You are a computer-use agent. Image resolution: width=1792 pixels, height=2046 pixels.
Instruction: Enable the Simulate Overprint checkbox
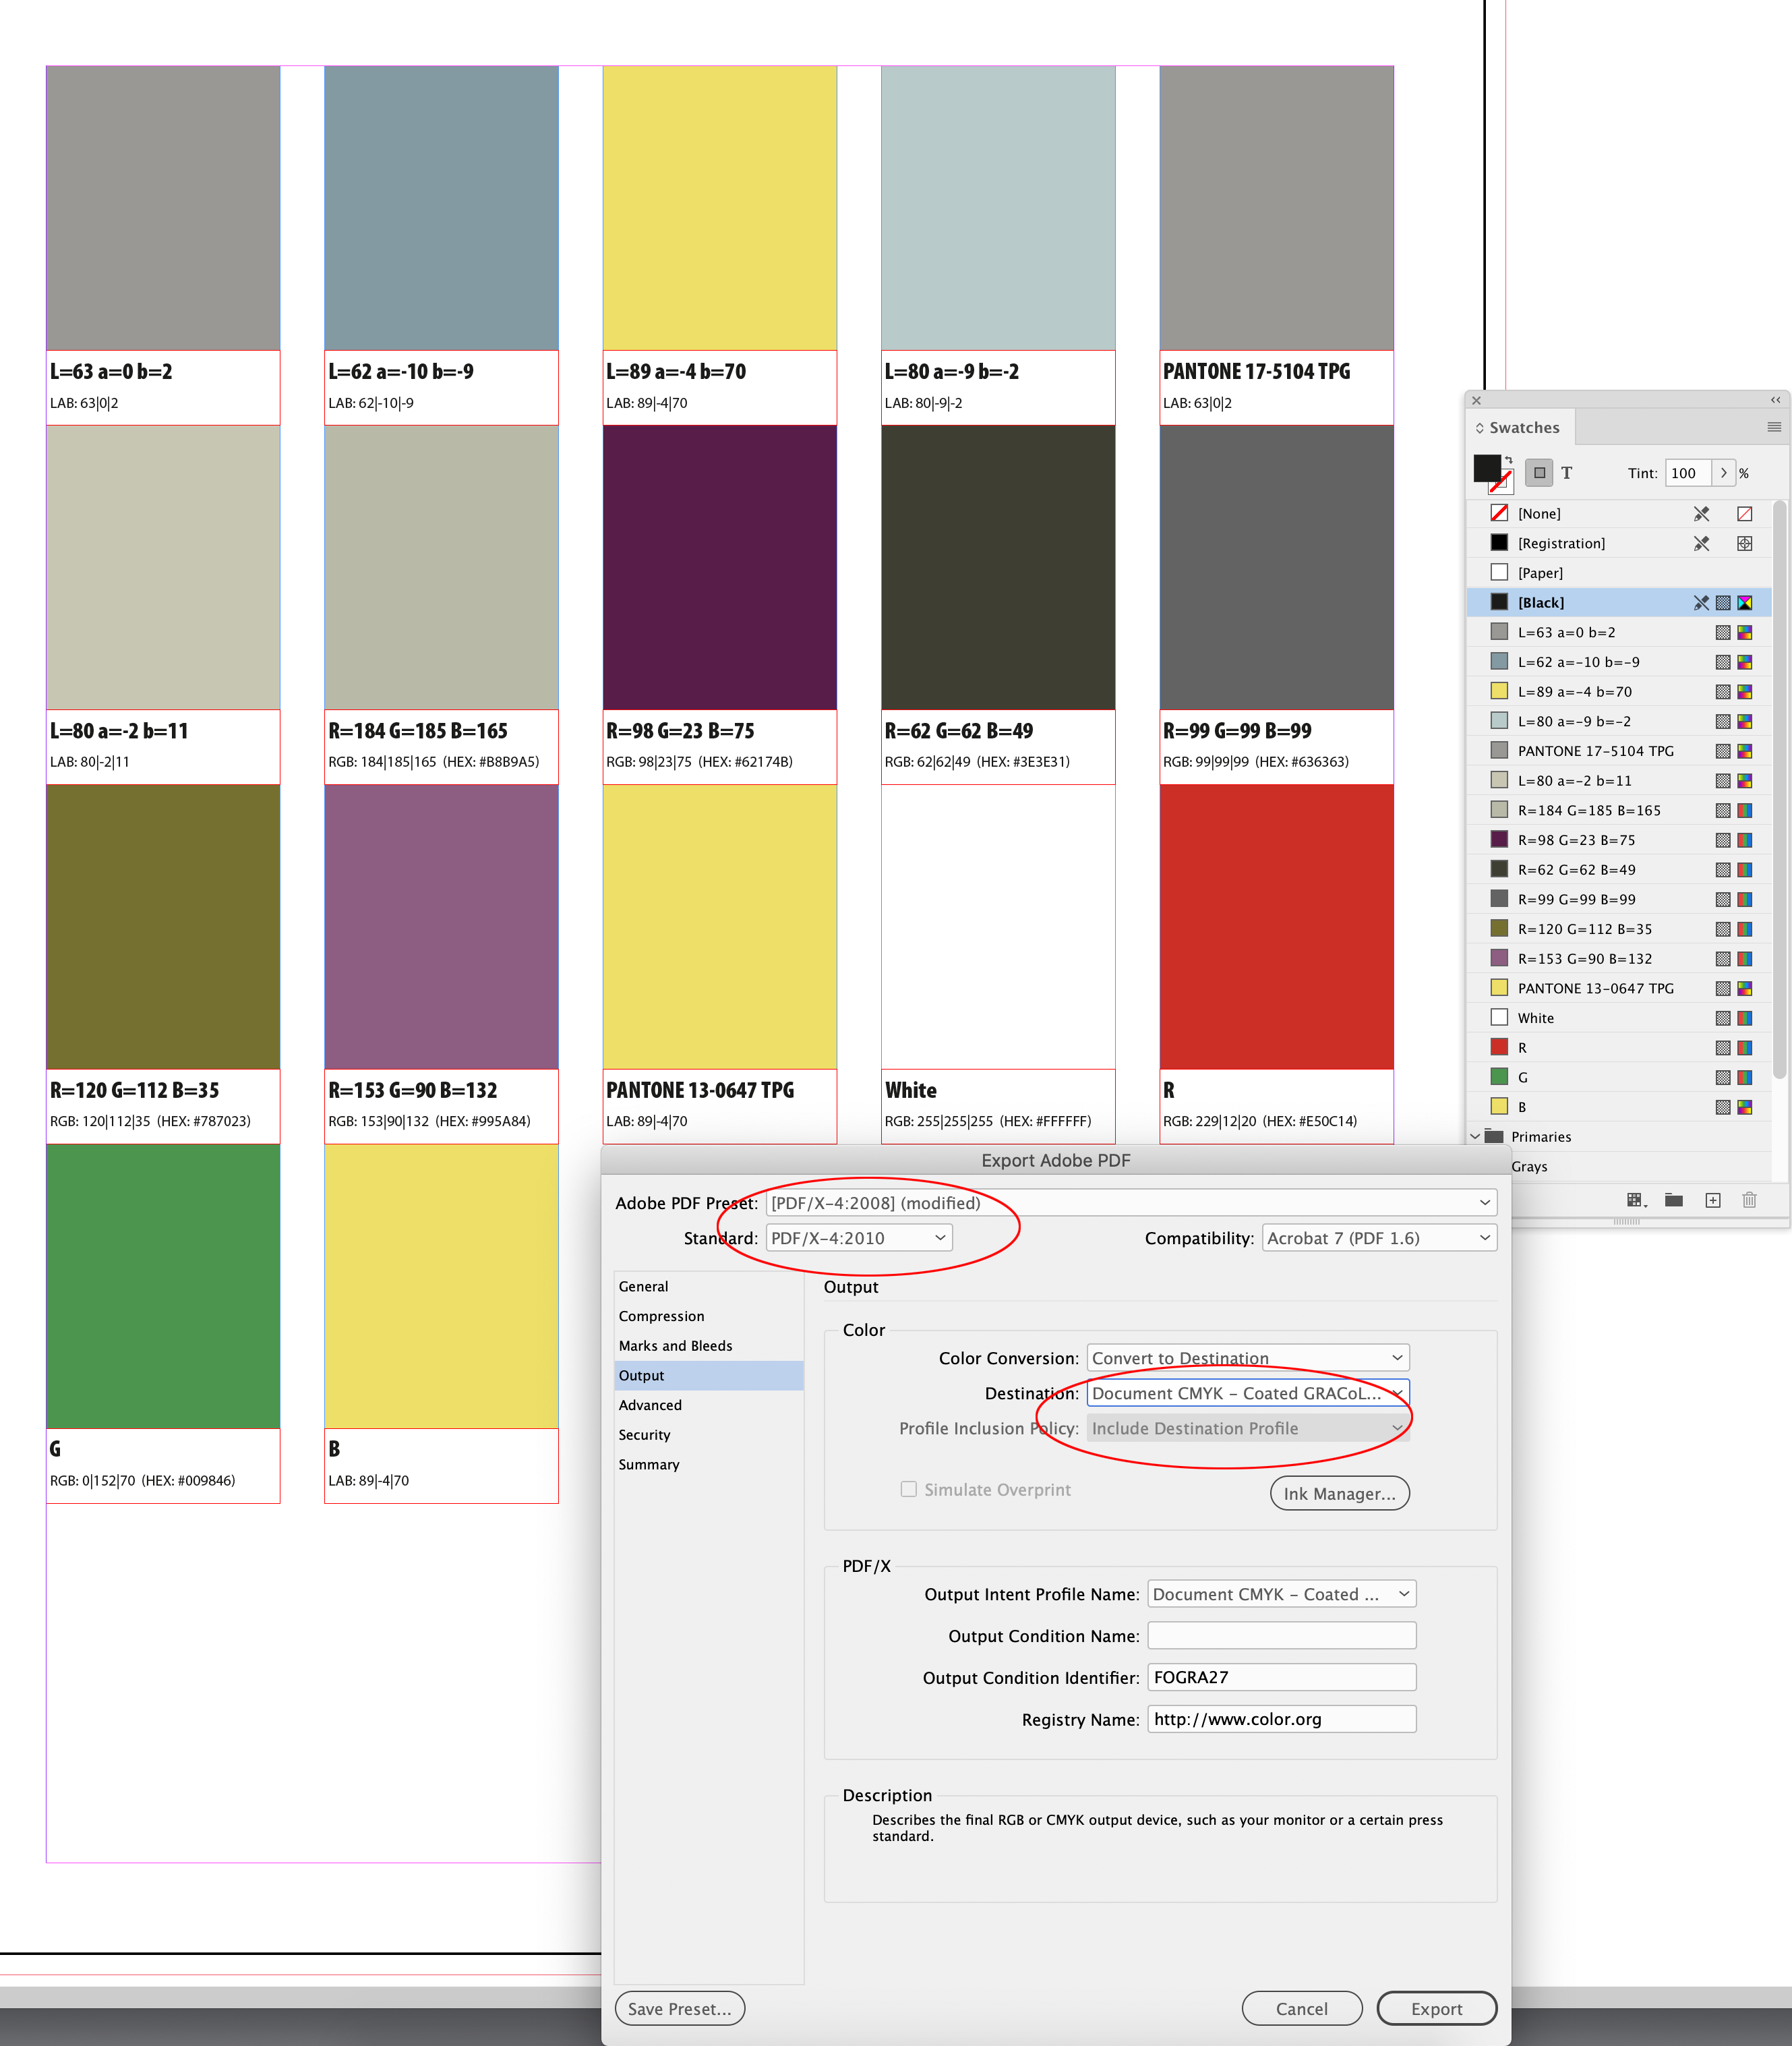(909, 1489)
